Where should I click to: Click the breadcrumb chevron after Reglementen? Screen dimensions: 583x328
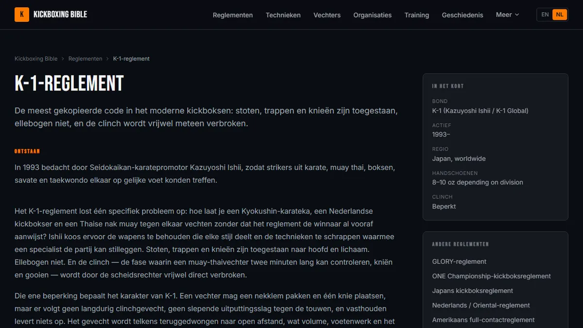point(108,59)
